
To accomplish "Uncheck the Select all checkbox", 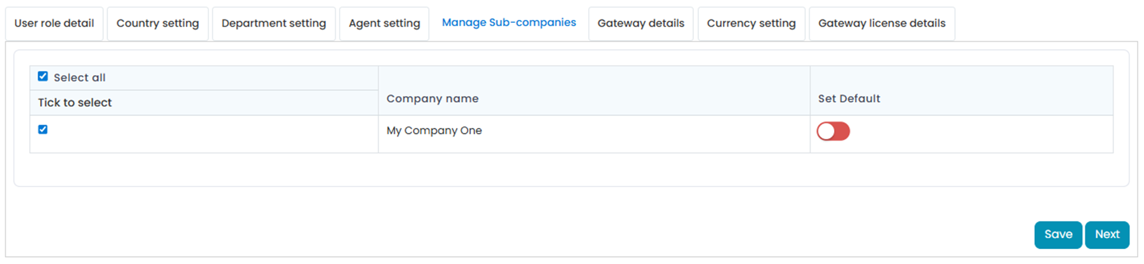I will coord(43,76).
